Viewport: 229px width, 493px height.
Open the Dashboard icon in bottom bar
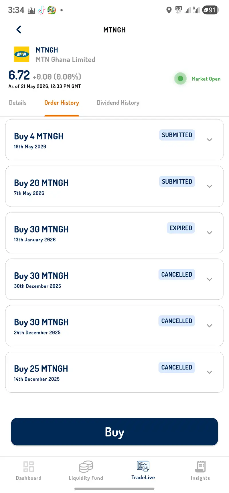[29, 467]
